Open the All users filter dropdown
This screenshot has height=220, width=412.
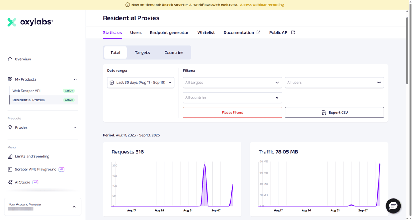coord(334,83)
